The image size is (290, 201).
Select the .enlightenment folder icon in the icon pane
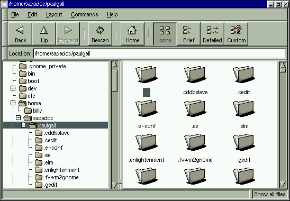click(x=147, y=142)
